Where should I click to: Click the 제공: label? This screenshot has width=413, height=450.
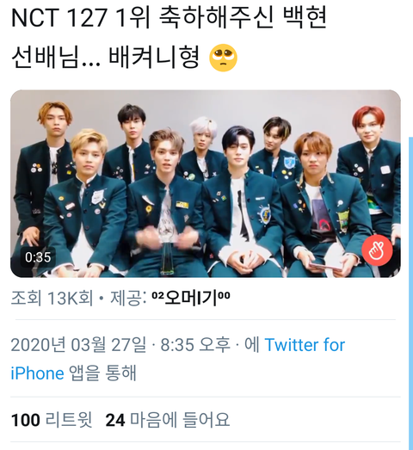pos(128,298)
